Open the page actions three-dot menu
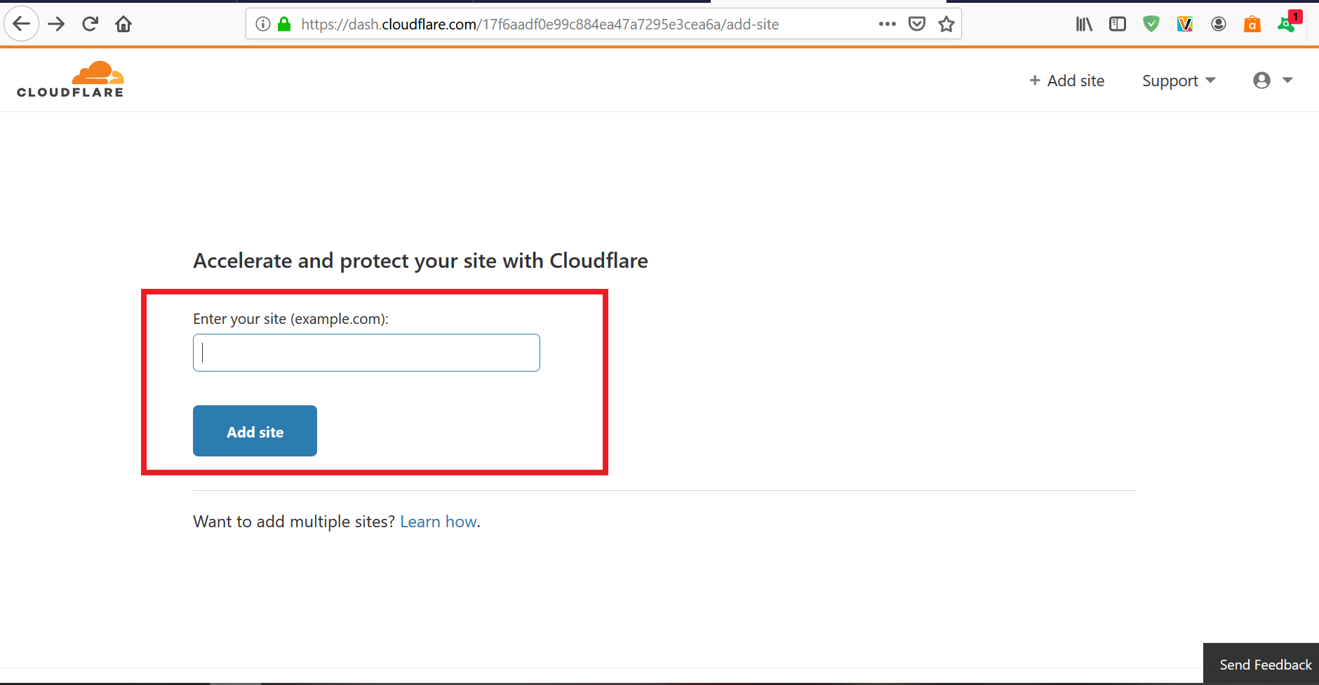Screen dimensions: 1319x685 [887, 25]
